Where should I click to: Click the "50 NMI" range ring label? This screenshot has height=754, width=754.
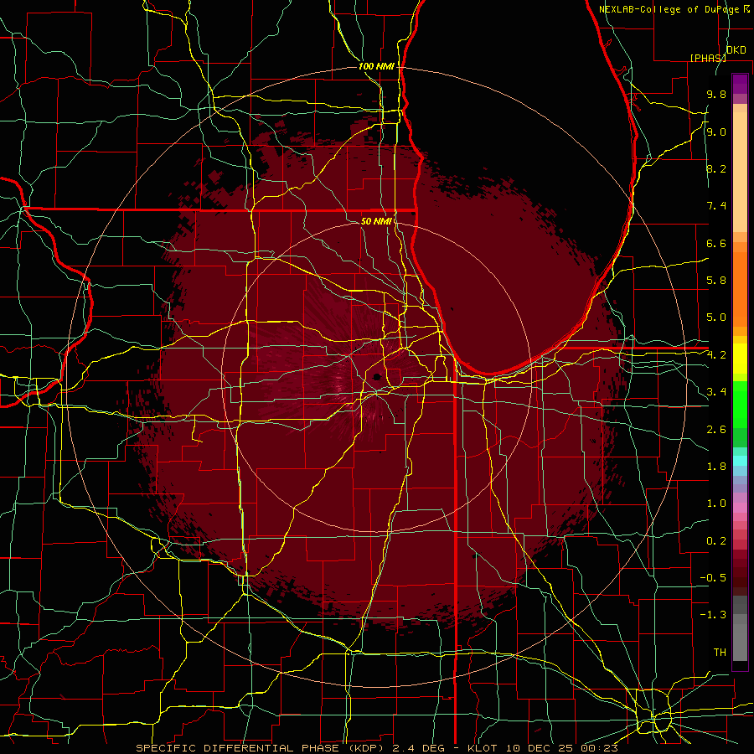[x=376, y=221]
